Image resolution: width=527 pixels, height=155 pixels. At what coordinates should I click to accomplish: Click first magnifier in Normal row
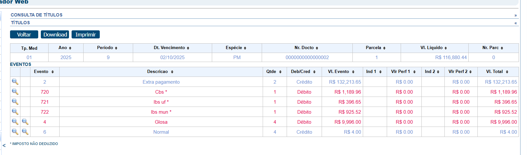coord(15,132)
